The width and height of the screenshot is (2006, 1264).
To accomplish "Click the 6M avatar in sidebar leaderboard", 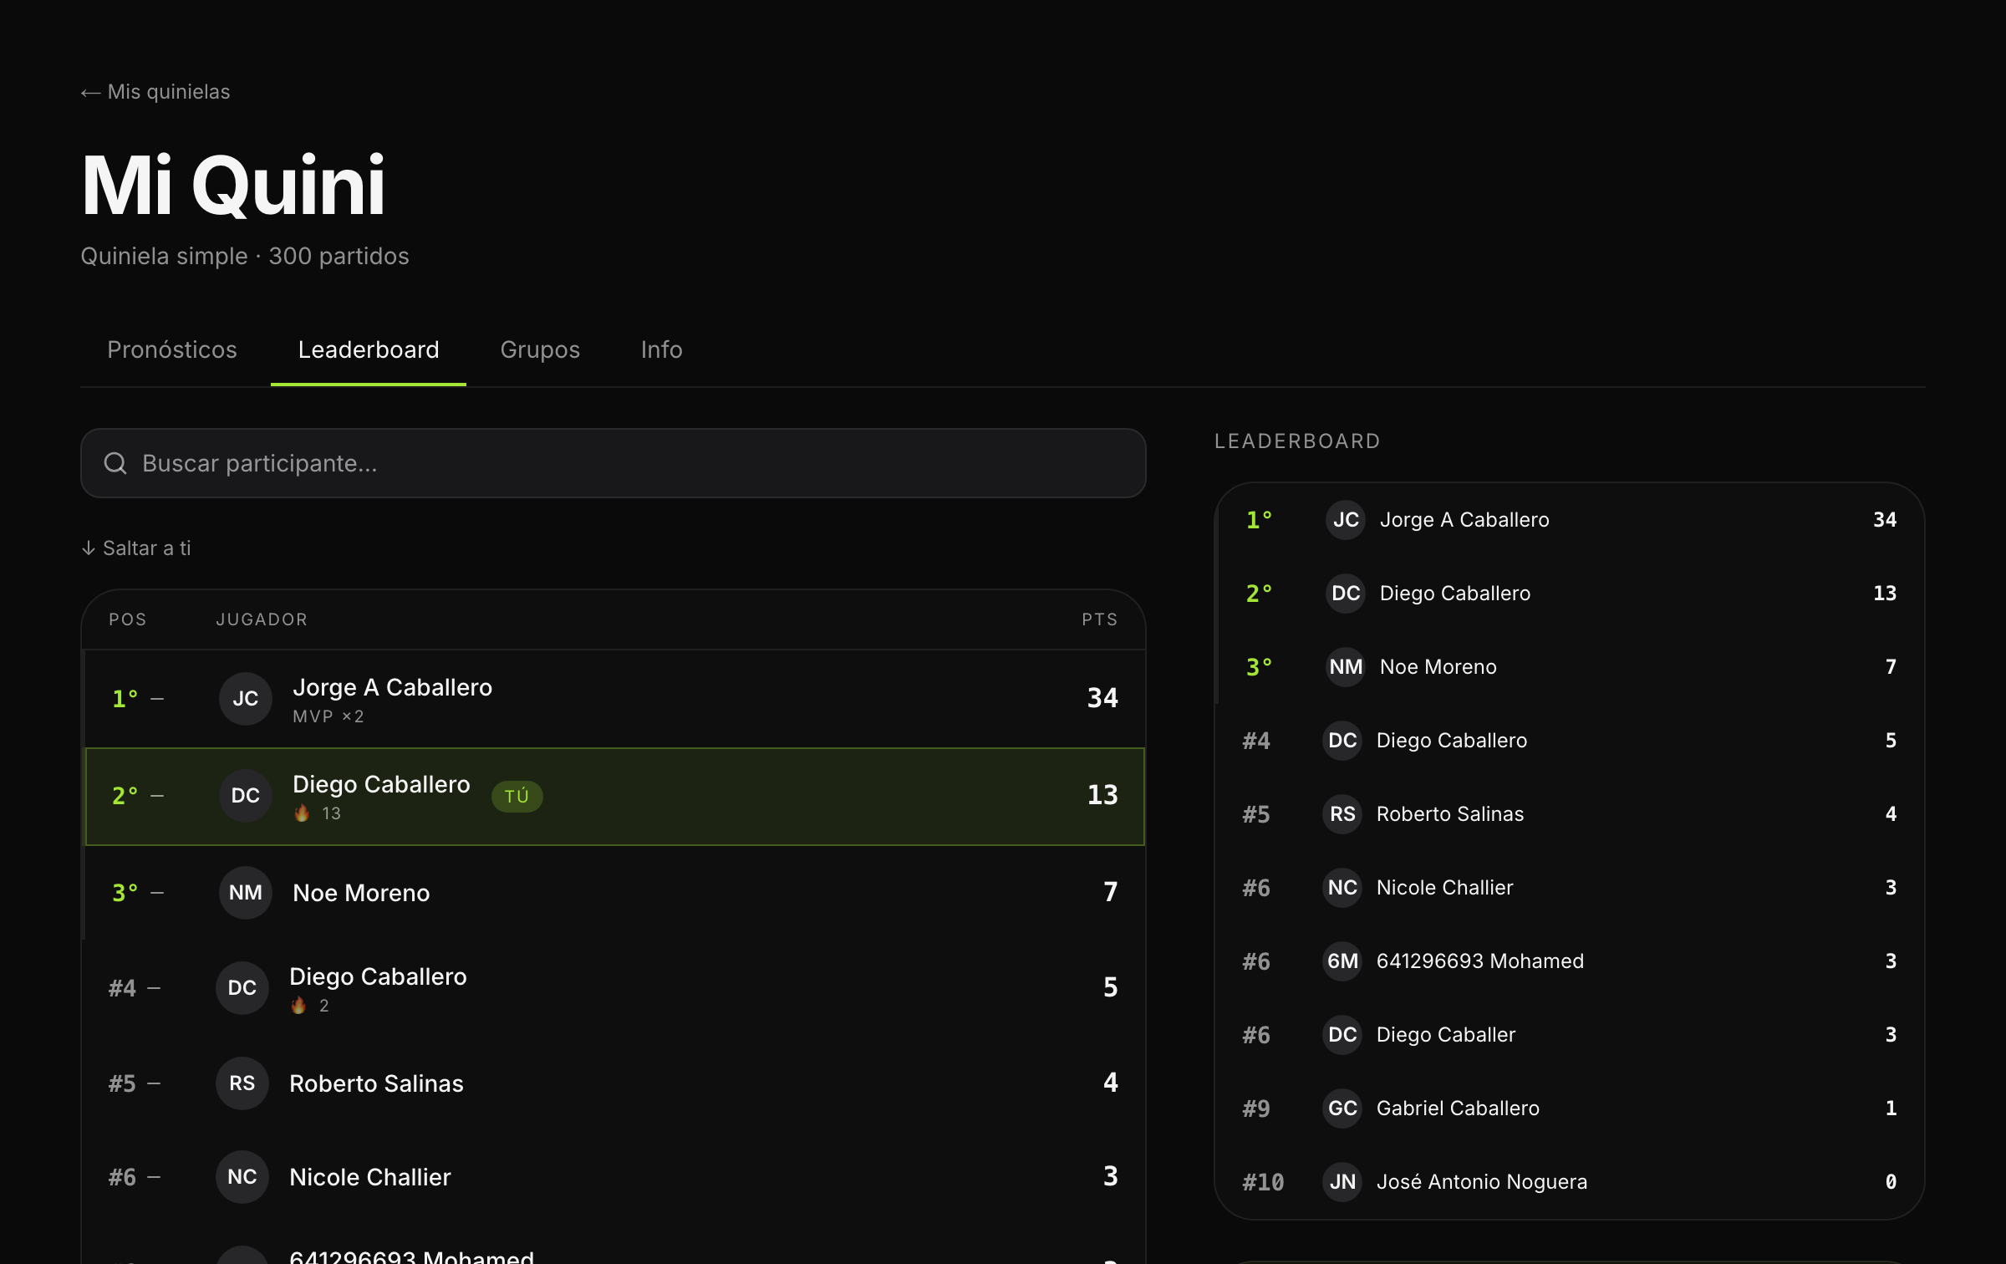I will pos(1342,961).
